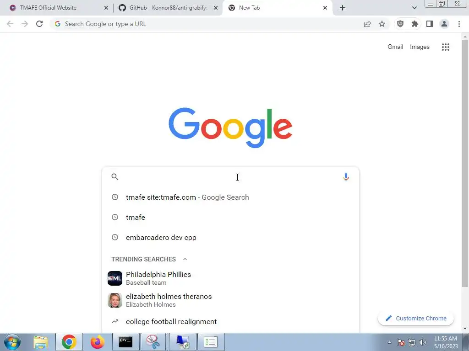This screenshot has width=469, height=351.
Task: Click the Customize Chrome button
Action: (x=416, y=318)
